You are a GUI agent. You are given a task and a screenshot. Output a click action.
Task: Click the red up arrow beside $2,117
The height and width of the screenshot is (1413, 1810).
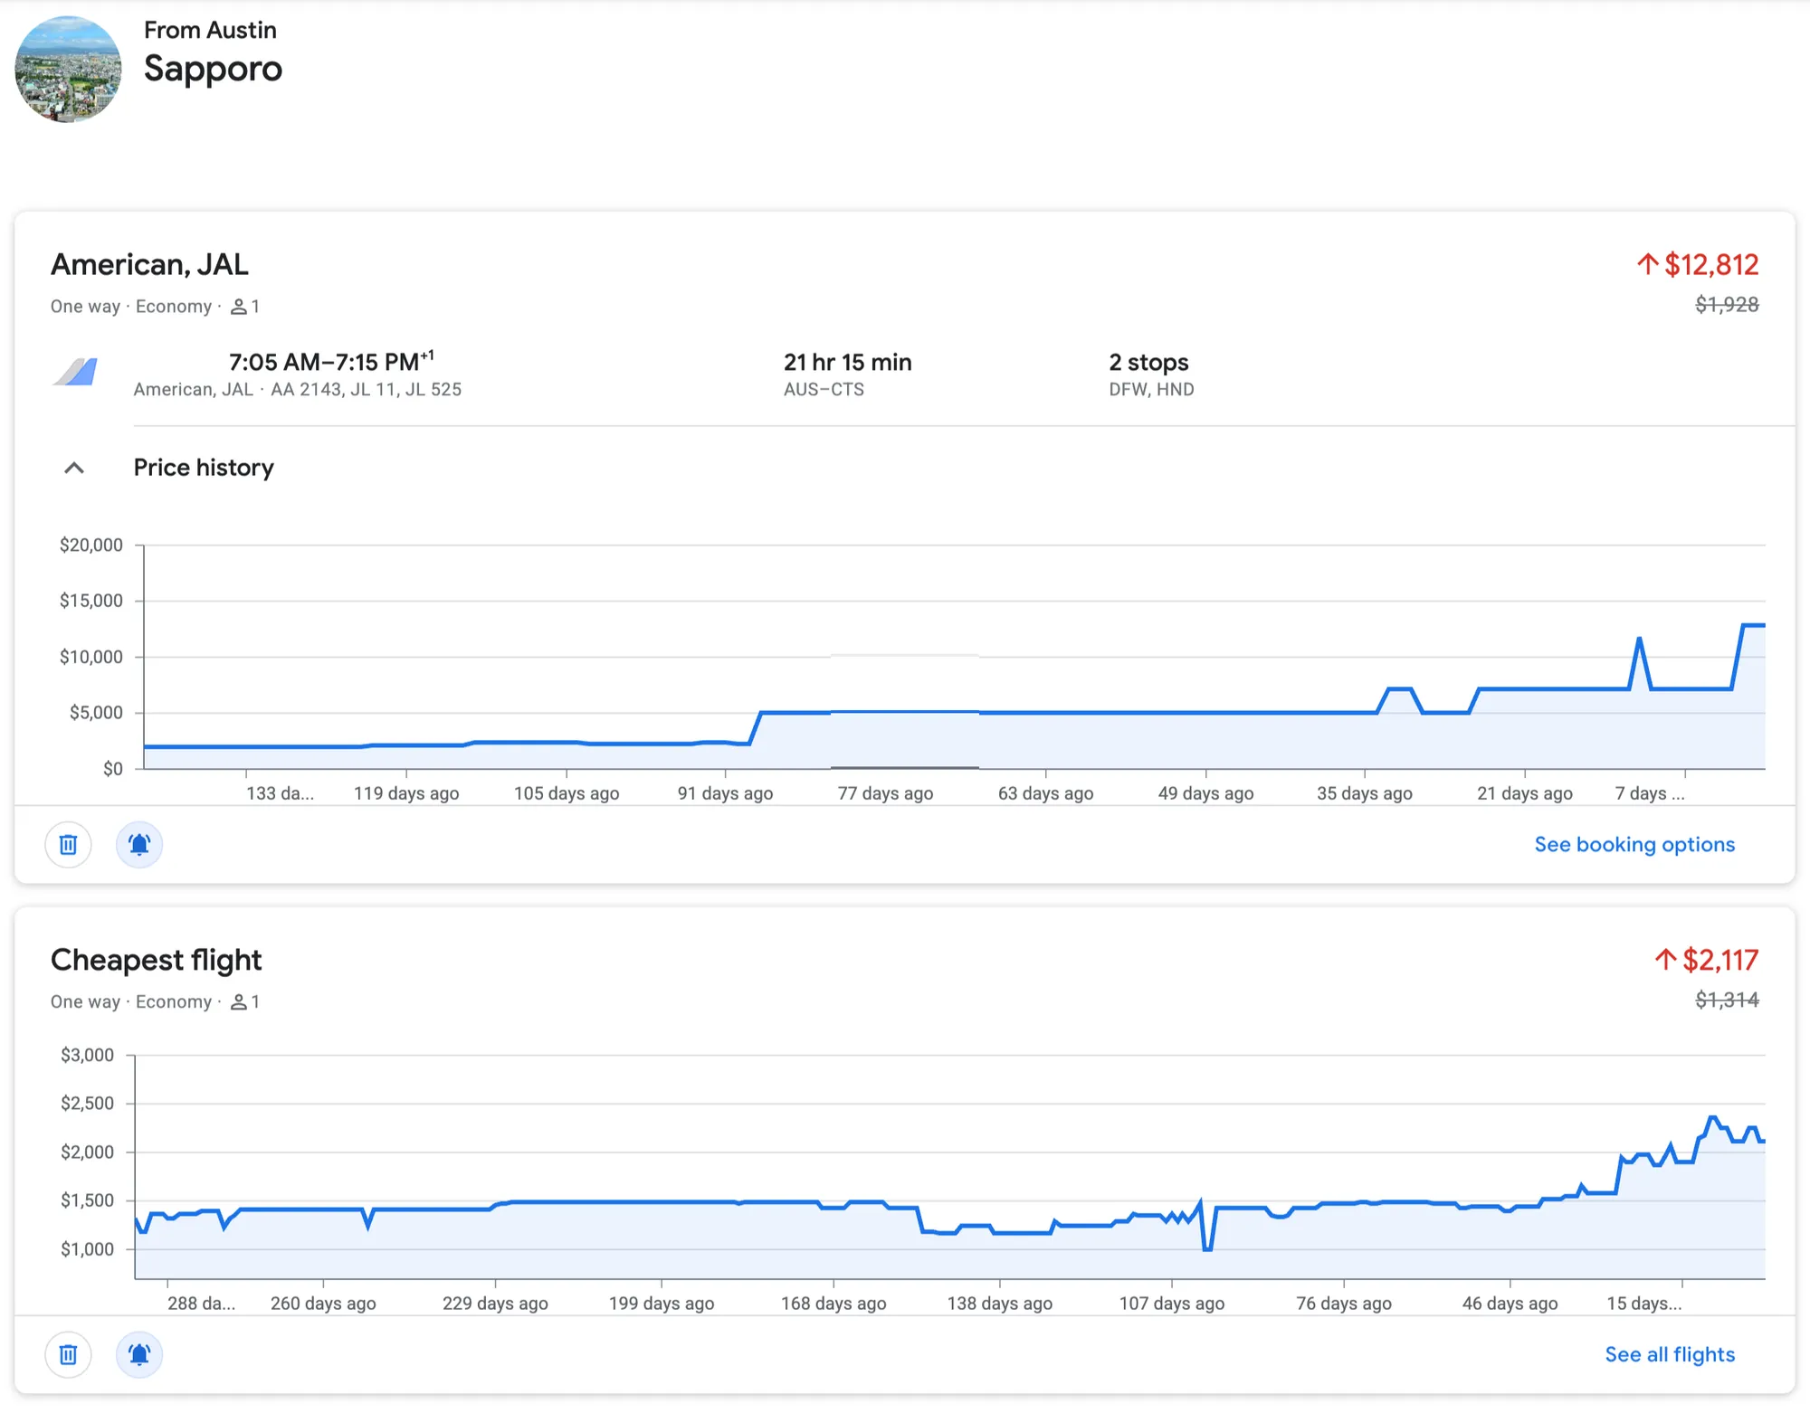click(1665, 960)
